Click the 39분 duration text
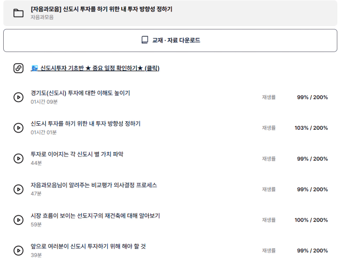Image resolution: width=340 pixels, height=260 pixels. pyautogui.click(x=36, y=255)
